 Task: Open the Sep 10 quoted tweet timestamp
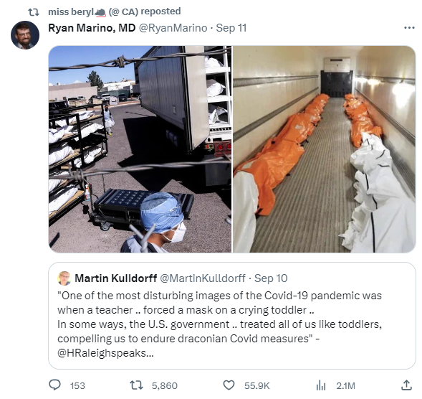(x=271, y=278)
